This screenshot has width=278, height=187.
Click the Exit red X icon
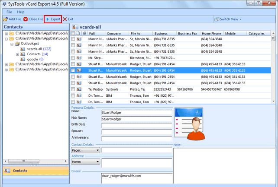tap(65, 19)
